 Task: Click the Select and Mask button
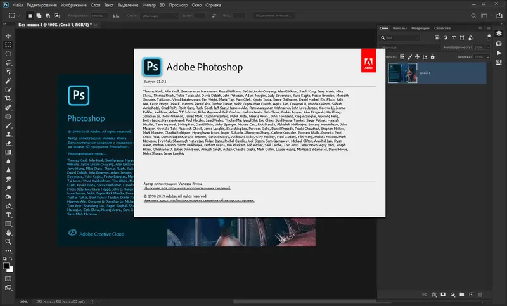click(274, 15)
